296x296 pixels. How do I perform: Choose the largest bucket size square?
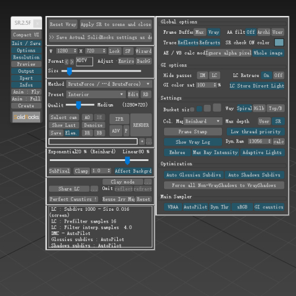point(217,108)
